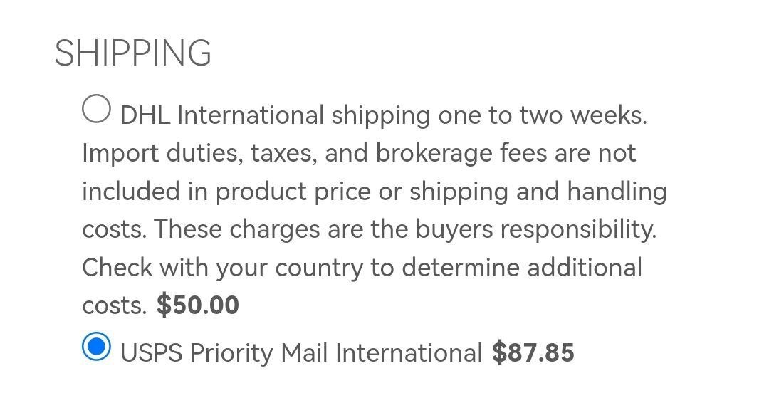
Task: Click the USPS Priority Mail International label
Action: click(x=301, y=352)
